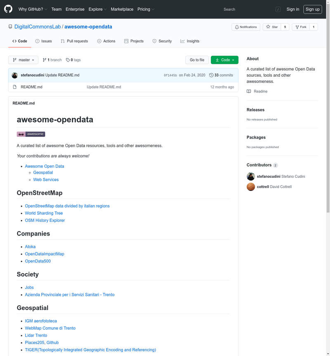
Task: Open the Lidar Trento link
Action: (36, 335)
